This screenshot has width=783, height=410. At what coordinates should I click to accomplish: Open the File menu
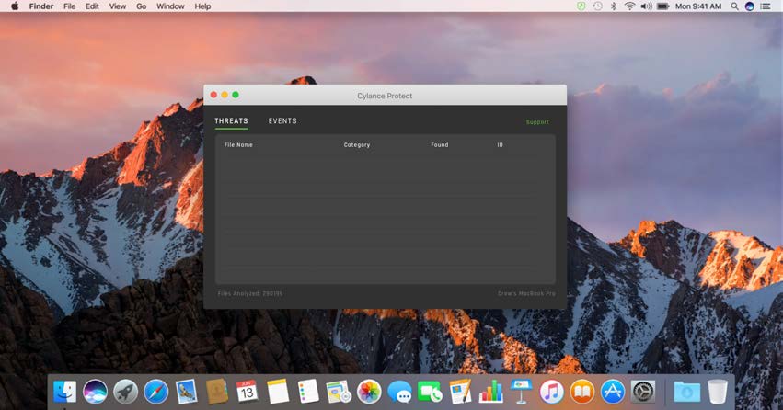69,6
